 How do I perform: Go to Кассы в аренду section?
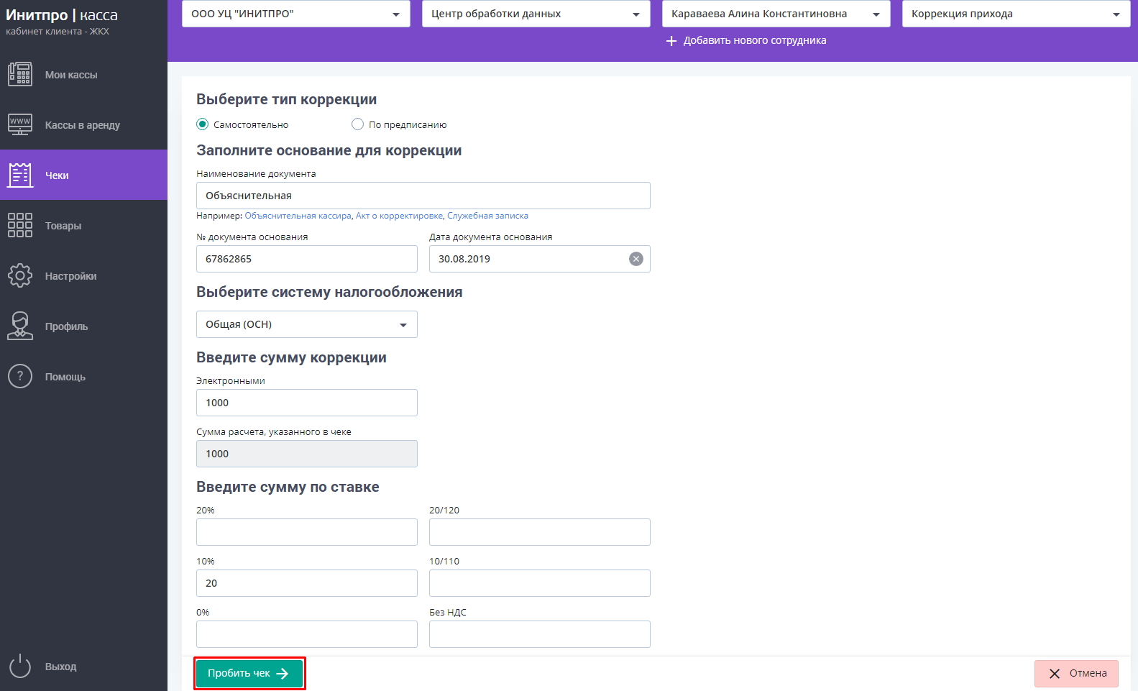click(x=83, y=125)
